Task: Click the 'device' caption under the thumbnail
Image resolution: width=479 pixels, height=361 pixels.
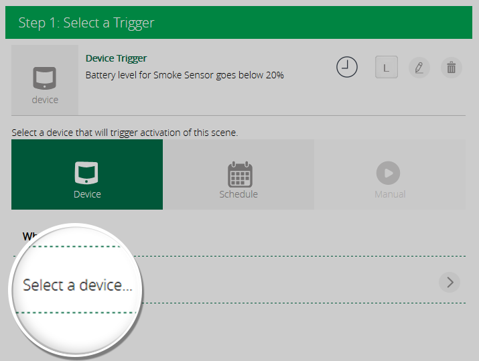Action: 45,100
